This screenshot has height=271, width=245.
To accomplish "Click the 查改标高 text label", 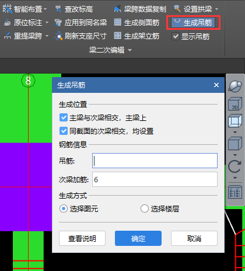I will click(79, 9).
